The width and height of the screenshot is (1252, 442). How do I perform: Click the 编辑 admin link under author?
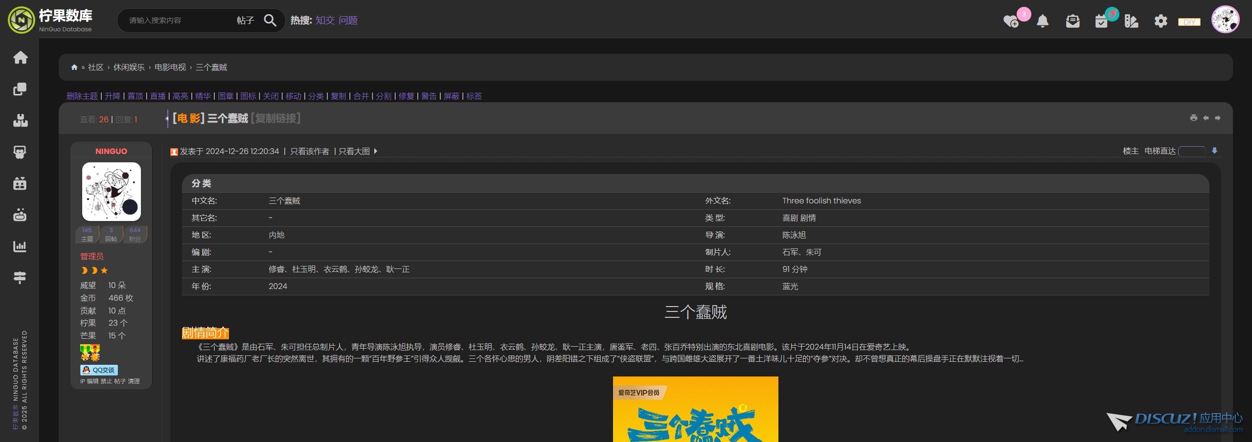(x=92, y=381)
